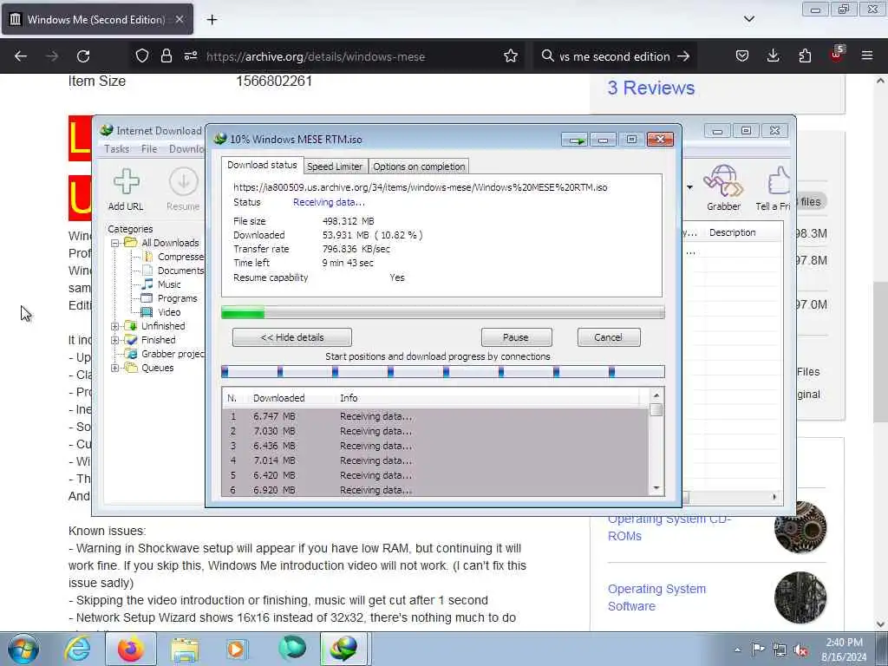Viewport: 888px width, 666px height.
Task: Click the connections list scrollbar down arrow
Action: coord(656,488)
